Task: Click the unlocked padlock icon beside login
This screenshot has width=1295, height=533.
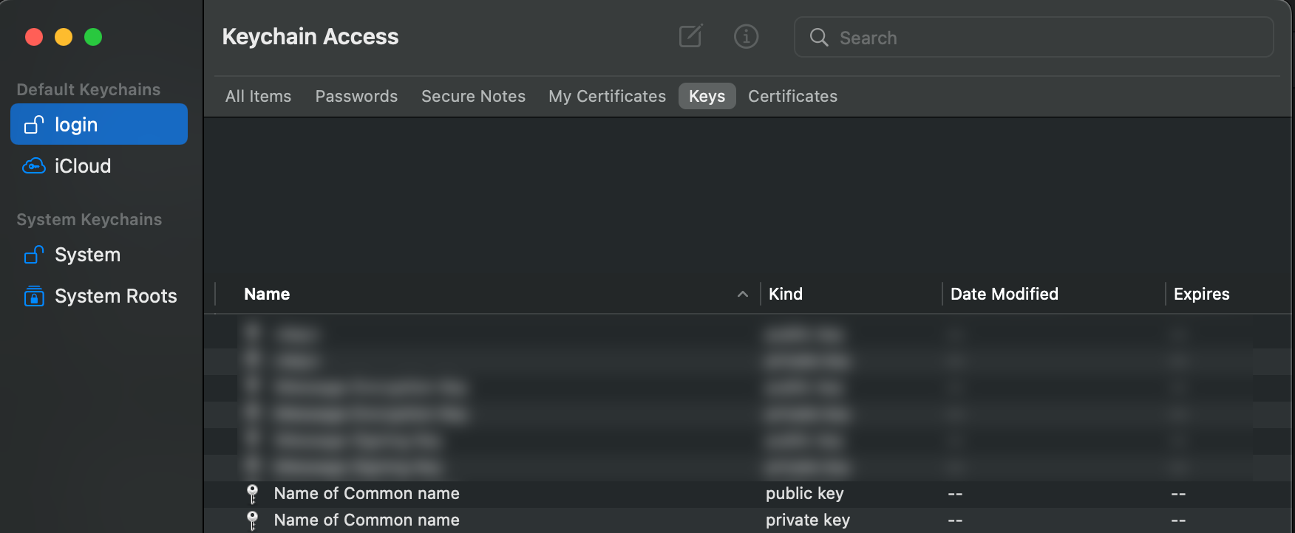Action: tap(34, 125)
